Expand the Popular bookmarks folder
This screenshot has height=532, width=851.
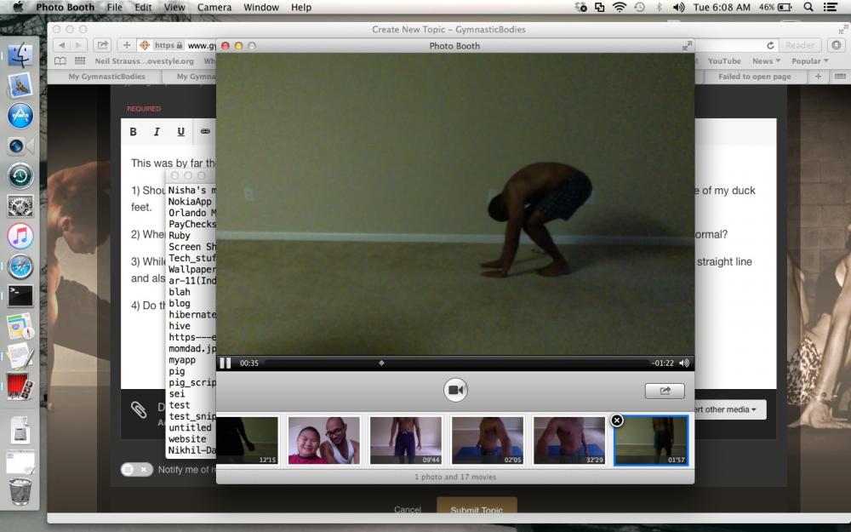810,60
